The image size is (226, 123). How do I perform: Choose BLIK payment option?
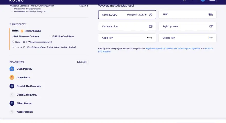[187, 15]
